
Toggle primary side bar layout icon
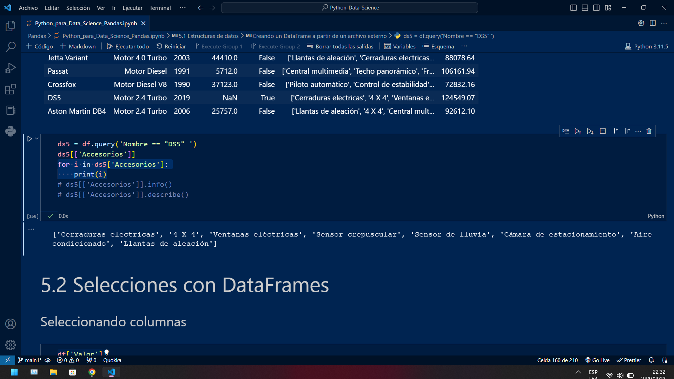coord(574,8)
